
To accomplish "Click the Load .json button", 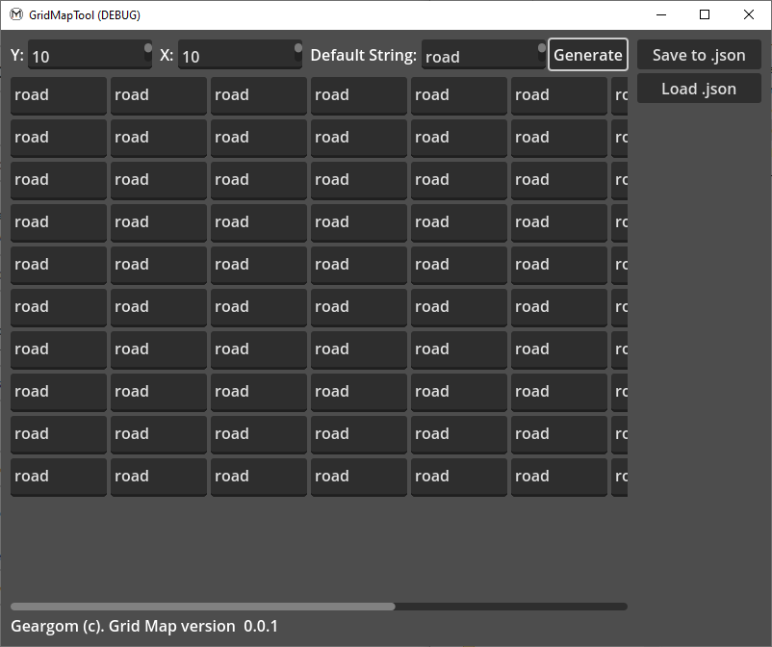I will [699, 89].
